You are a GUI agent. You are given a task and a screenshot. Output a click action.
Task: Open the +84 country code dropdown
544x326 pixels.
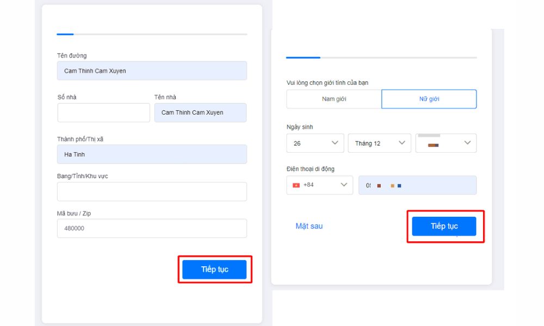coord(319,185)
